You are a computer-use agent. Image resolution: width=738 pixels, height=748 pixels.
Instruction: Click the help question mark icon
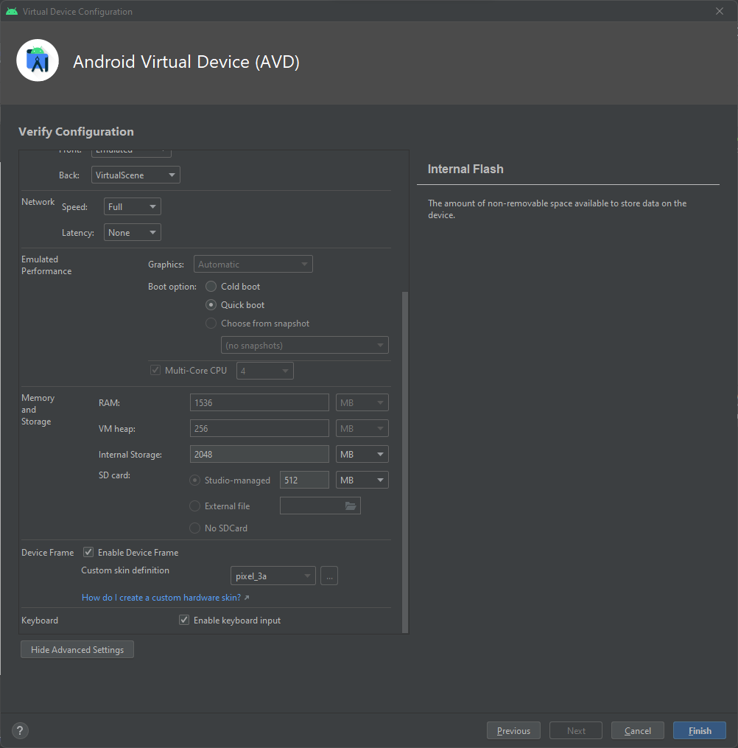click(20, 730)
